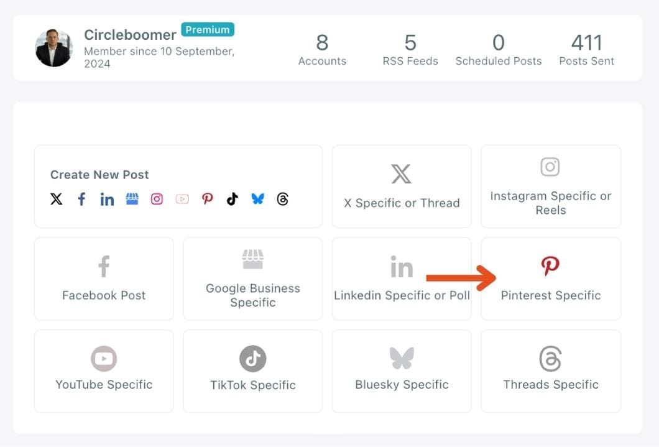Click the LinkedIn logo in the Linkedin Specific card
659x447 pixels.
(402, 266)
